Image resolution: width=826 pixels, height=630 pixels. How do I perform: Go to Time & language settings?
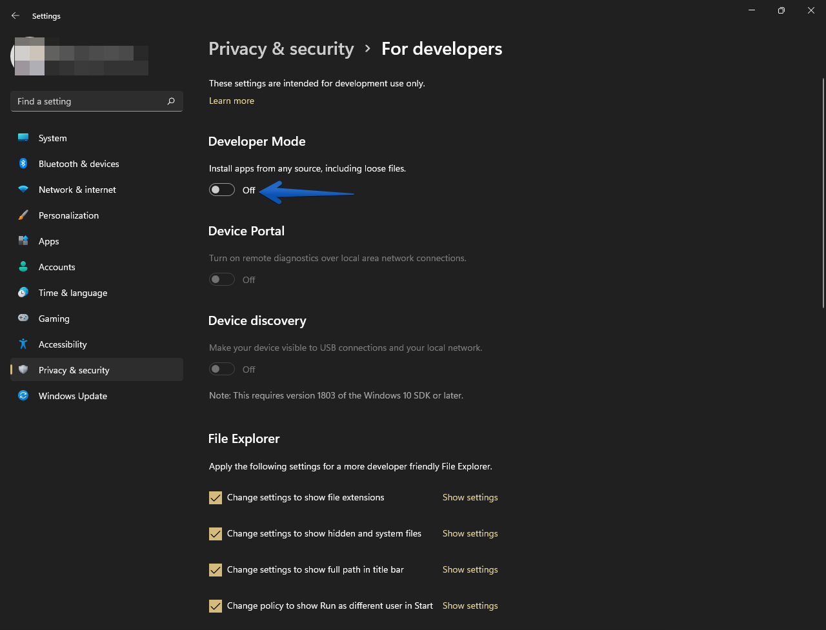tap(97, 293)
